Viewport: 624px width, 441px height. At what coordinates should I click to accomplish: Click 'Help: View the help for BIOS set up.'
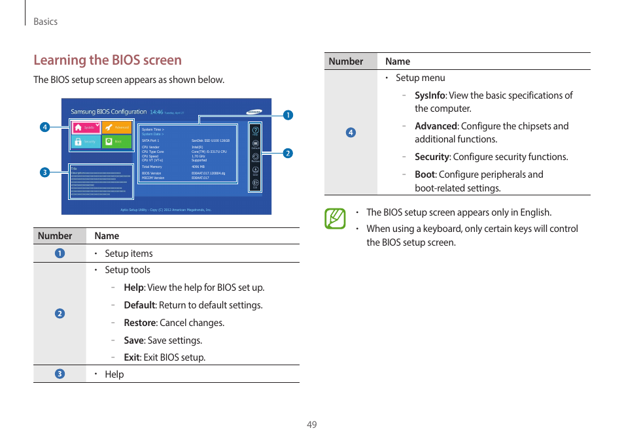coord(194,287)
